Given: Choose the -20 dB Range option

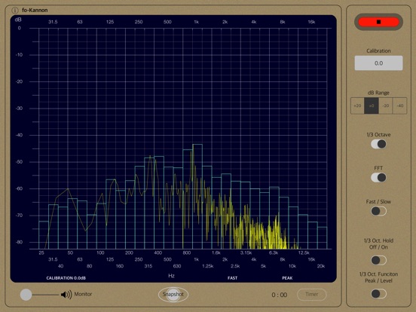Looking at the screenshot, I should pos(386,106).
